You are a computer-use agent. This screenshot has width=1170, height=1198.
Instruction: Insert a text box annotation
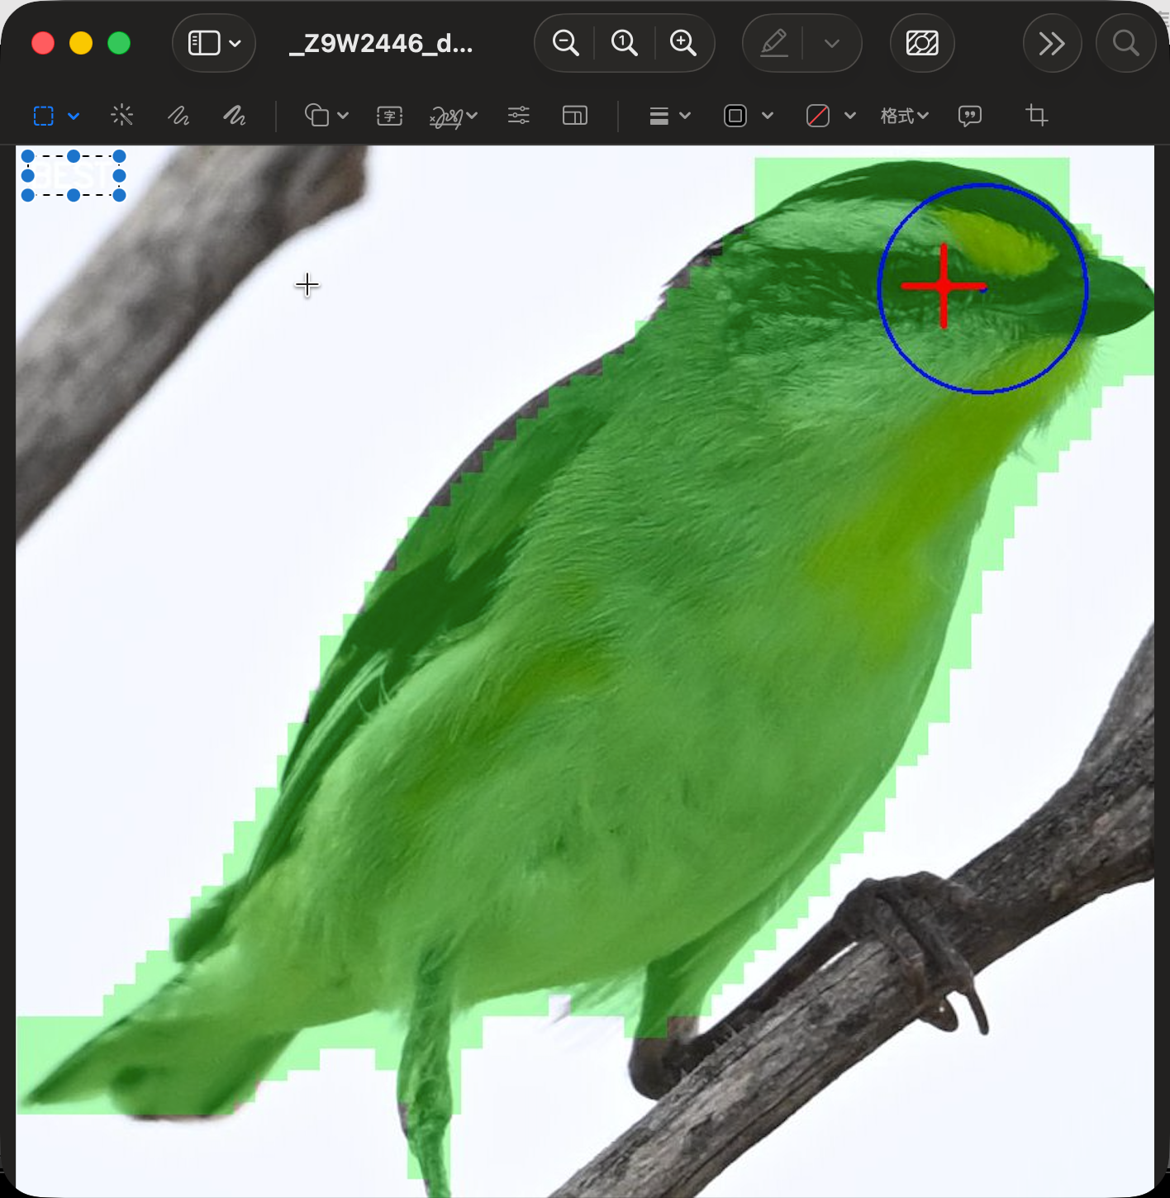coord(389,116)
